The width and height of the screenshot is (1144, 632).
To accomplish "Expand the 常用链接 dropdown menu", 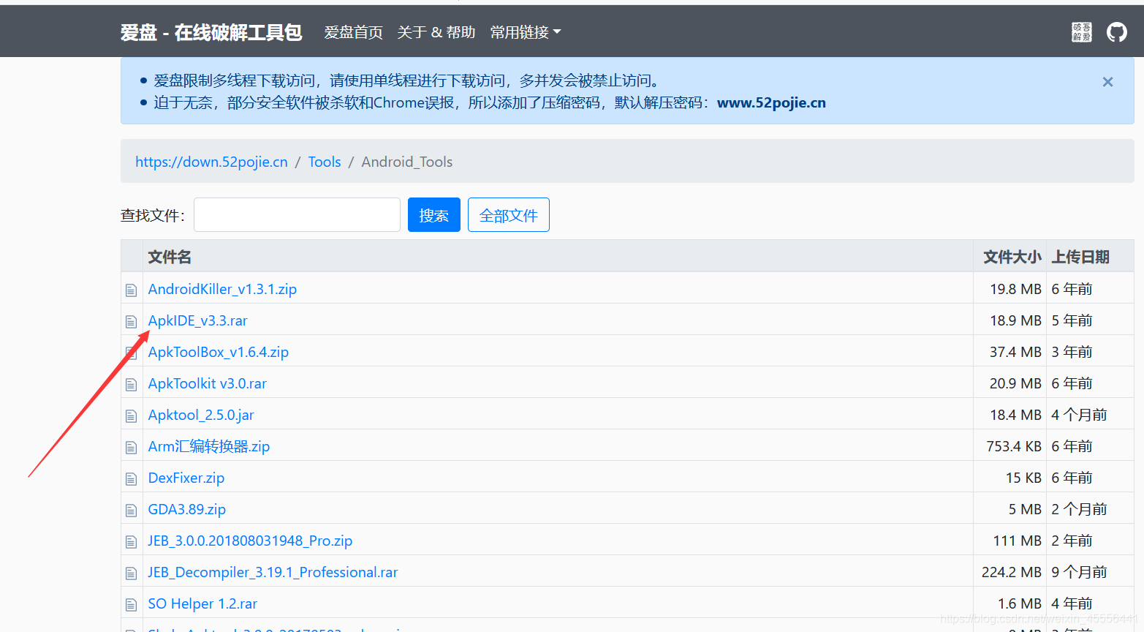I will click(x=525, y=32).
